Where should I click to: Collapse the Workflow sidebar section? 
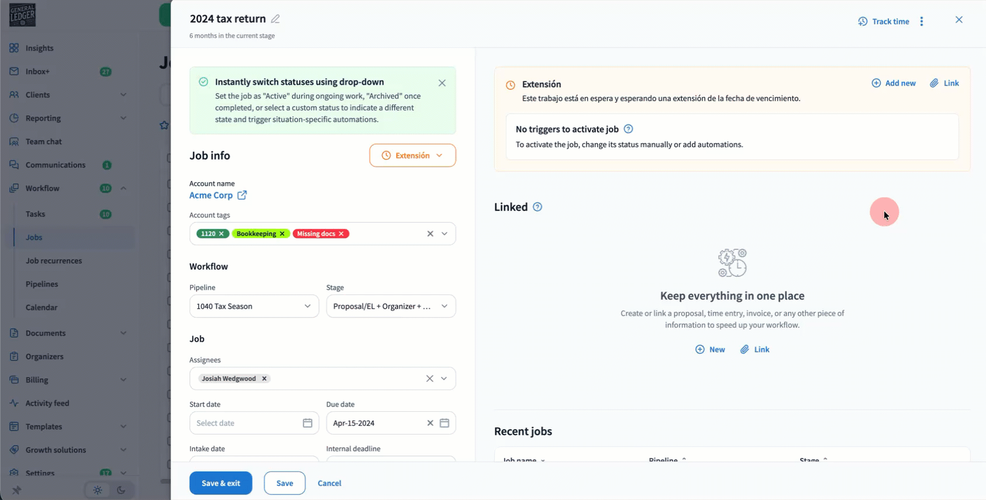(x=123, y=188)
